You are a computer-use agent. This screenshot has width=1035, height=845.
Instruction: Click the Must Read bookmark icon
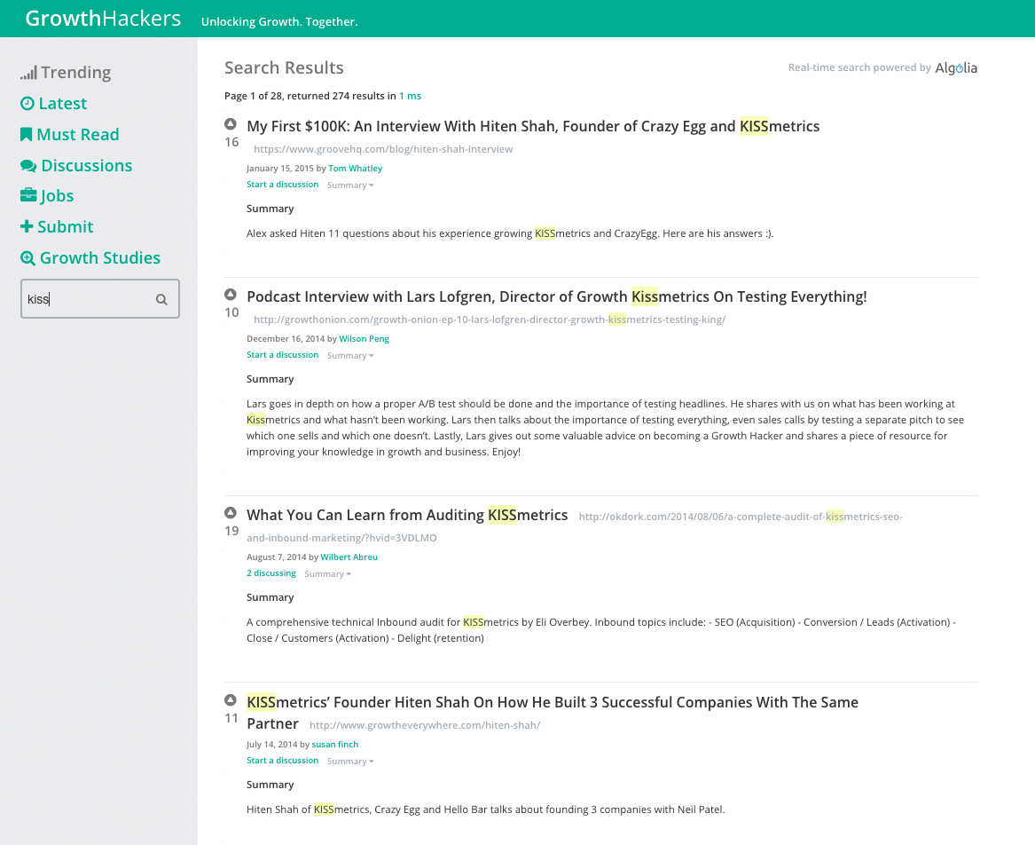tap(27, 135)
